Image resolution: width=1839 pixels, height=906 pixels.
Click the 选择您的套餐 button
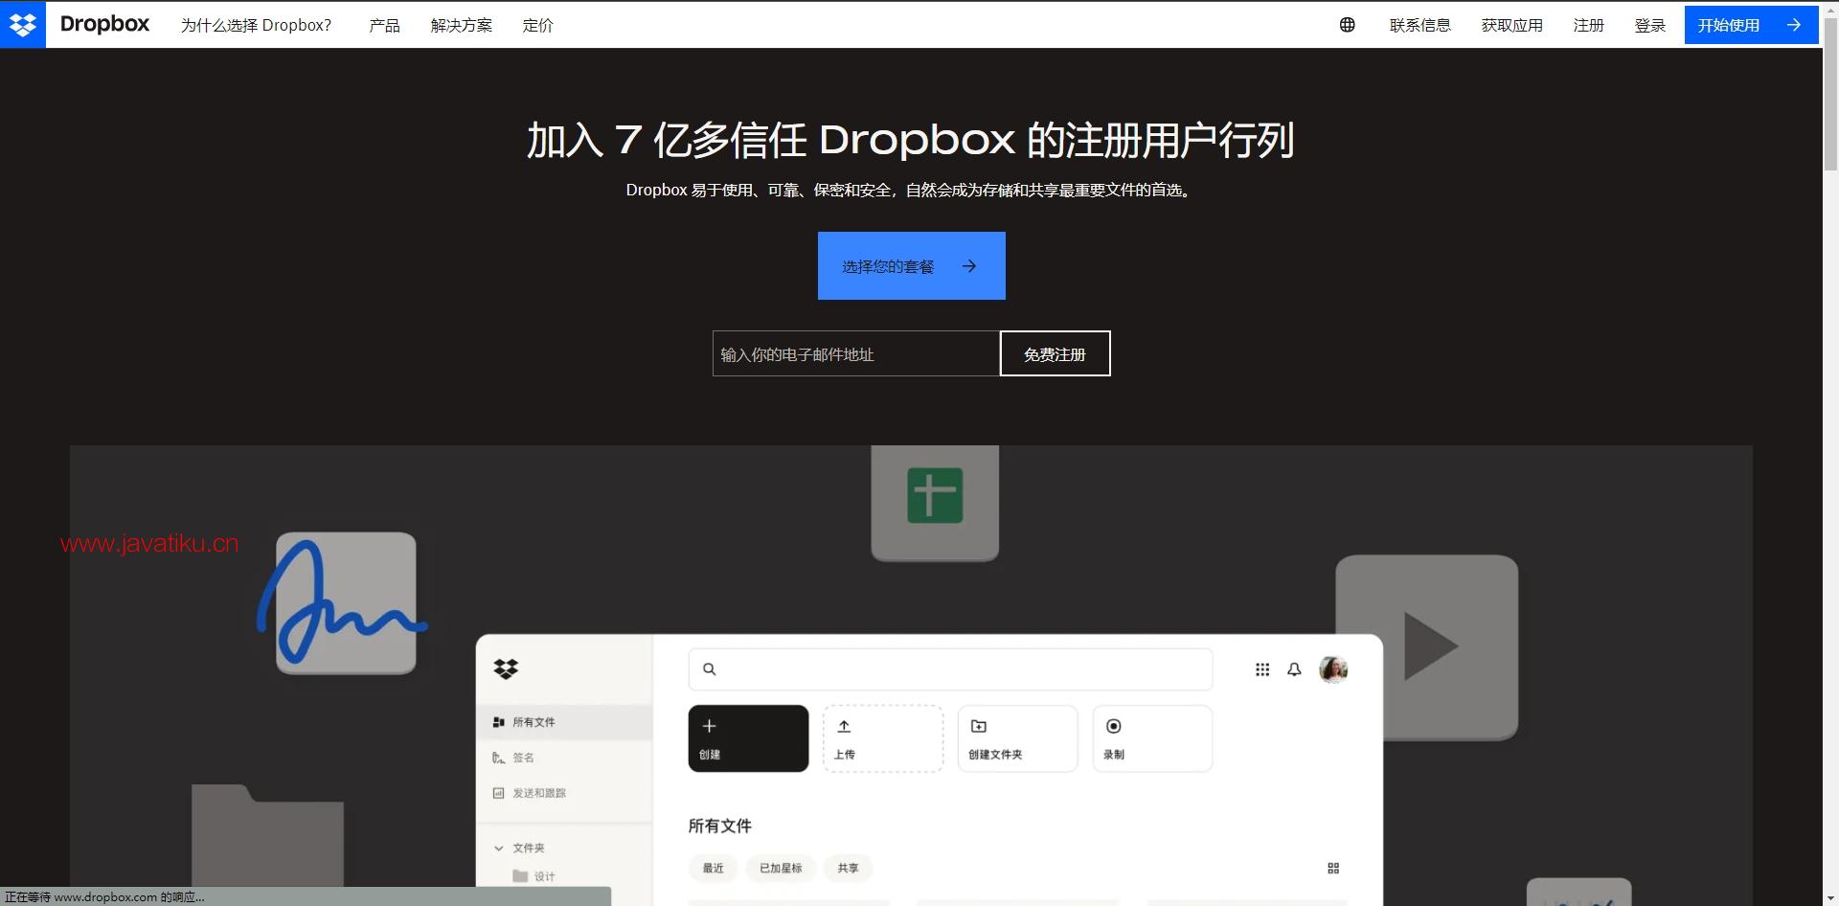click(x=912, y=265)
